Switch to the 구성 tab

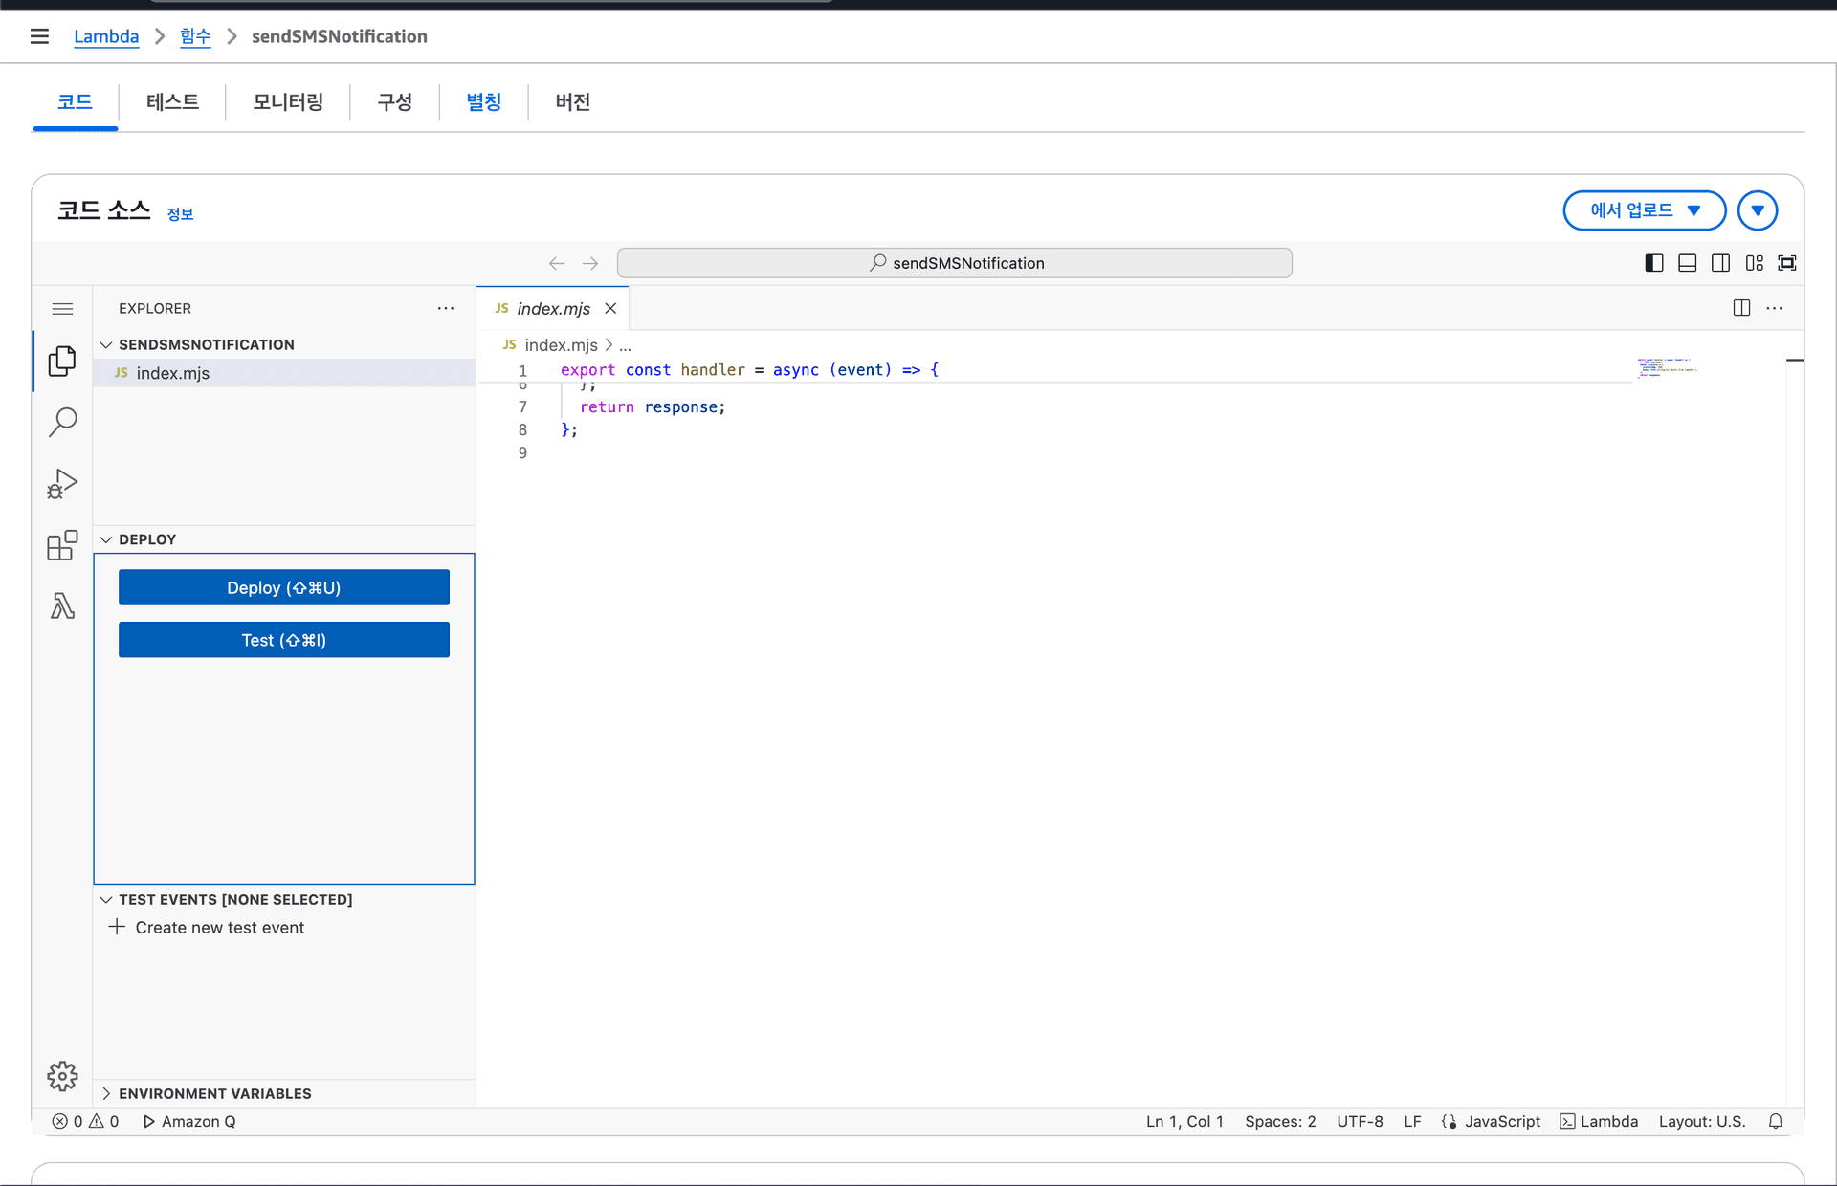click(x=394, y=101)
